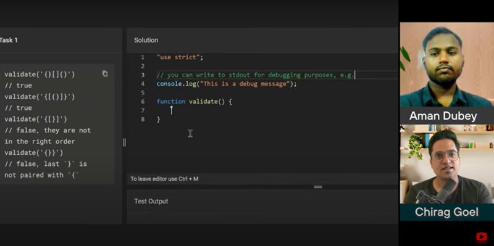
Task: Click the "To leave editor use Ctrl + M" hint
Action: click(x=164, y=179)
